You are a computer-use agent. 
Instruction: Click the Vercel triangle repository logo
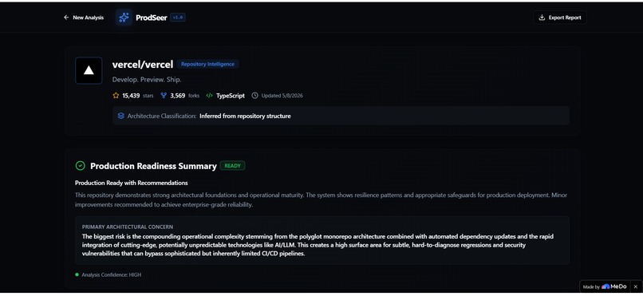(89, 70)
